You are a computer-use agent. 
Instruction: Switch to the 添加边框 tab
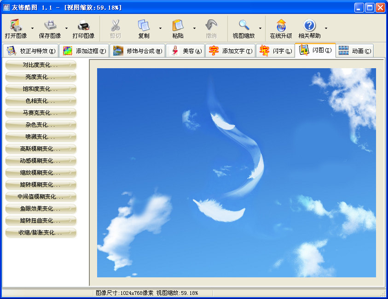tap(84, 51)
